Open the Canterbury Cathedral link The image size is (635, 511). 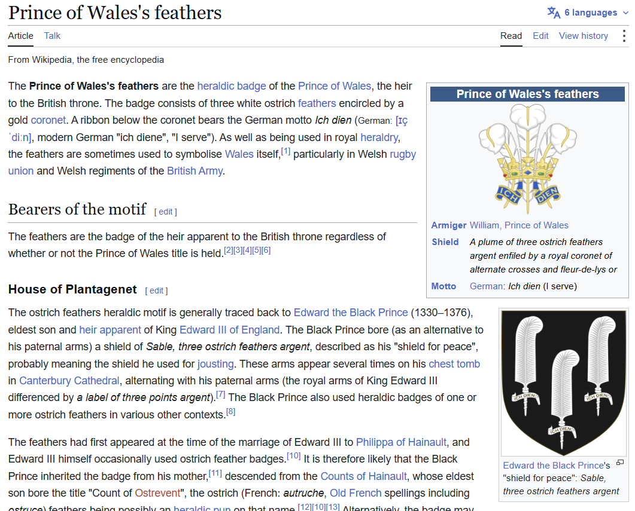click(x=69, y=381)
